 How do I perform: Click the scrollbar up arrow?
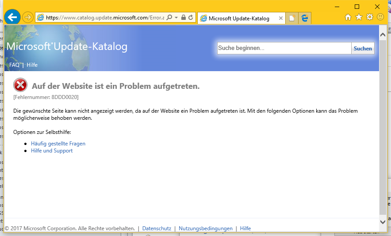click(x=383, y=35)
